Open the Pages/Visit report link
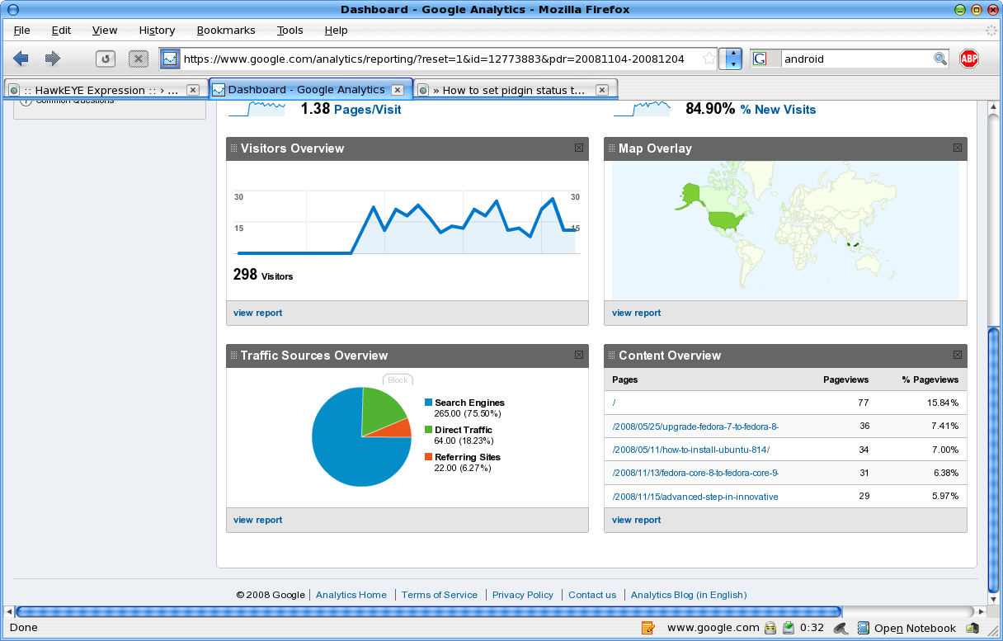The height and width of the screenshot is (641, 1003). pos(367,109)
